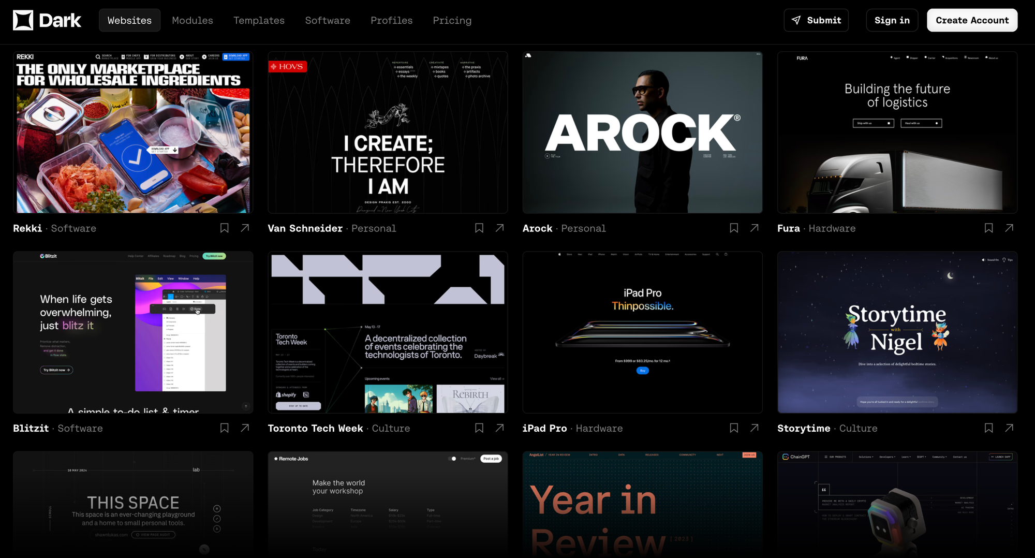Bookmark the Rekki website card

224,228
